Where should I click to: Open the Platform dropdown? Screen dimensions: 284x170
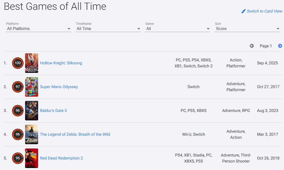tap(38, 29)
